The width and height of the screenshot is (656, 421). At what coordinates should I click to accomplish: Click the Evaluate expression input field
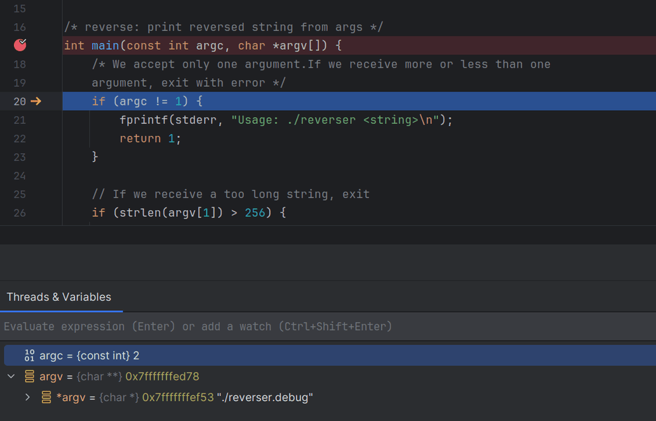tap(199, 326)
